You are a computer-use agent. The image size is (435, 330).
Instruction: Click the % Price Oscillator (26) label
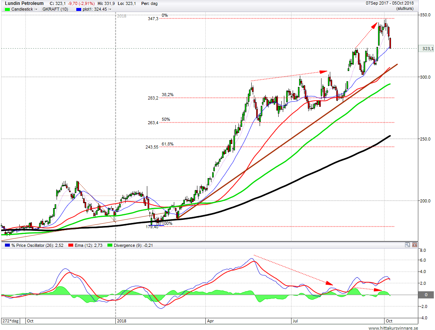(x=38, y=245)
